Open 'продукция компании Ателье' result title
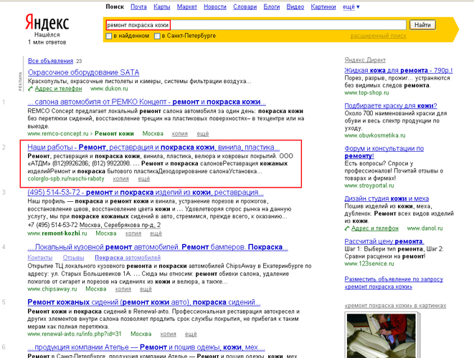Viewport: 474px width, 358px height. tap(146, 347)
